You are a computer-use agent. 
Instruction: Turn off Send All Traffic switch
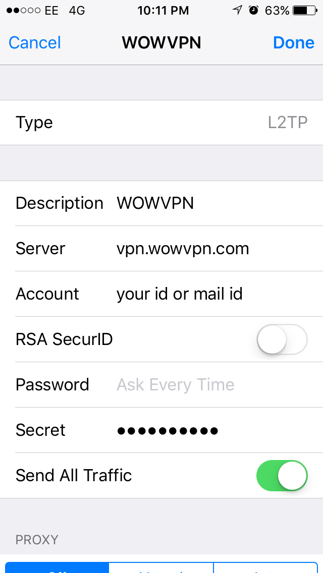[282, 476]
